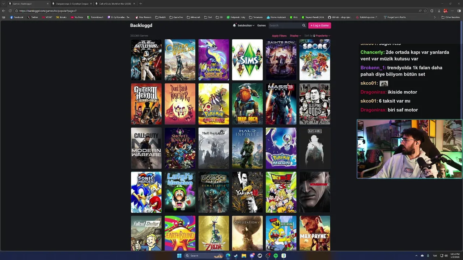Open the GitHub obsproject bookmark
463x260 pixels.
[x=340, y=17]
